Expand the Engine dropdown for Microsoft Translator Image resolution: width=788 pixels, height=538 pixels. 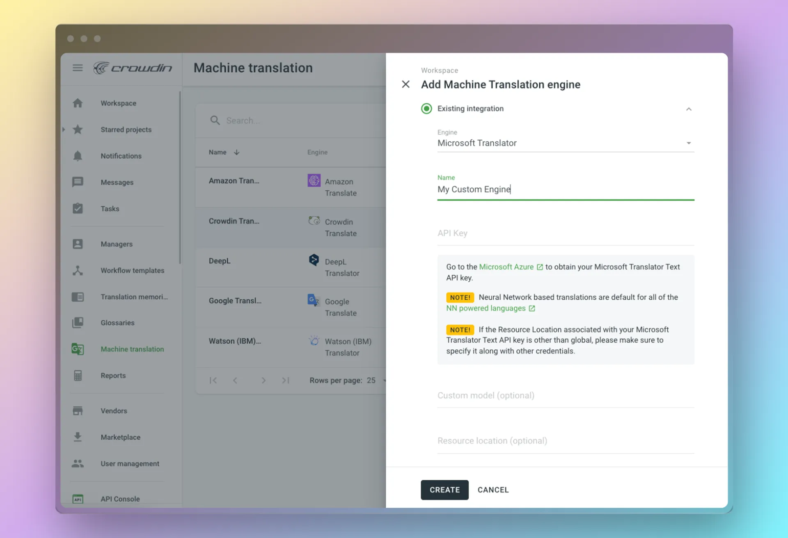[x=689, y=143]
